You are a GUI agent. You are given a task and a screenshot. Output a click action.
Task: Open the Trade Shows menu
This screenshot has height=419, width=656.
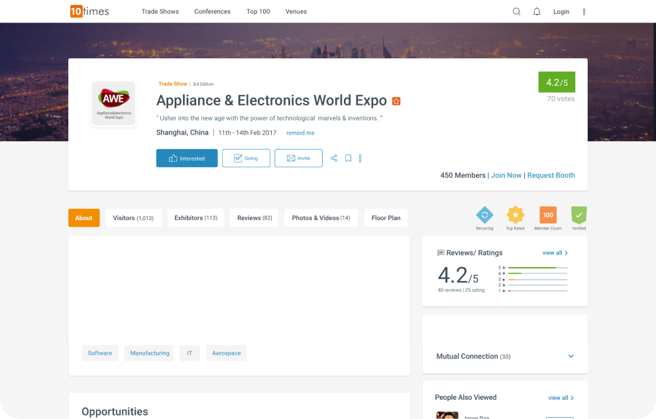160,12
